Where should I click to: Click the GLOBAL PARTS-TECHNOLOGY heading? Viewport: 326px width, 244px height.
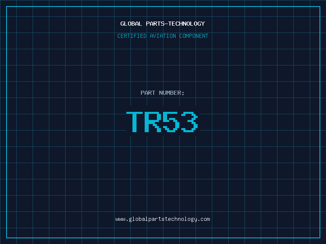(163, 24)
